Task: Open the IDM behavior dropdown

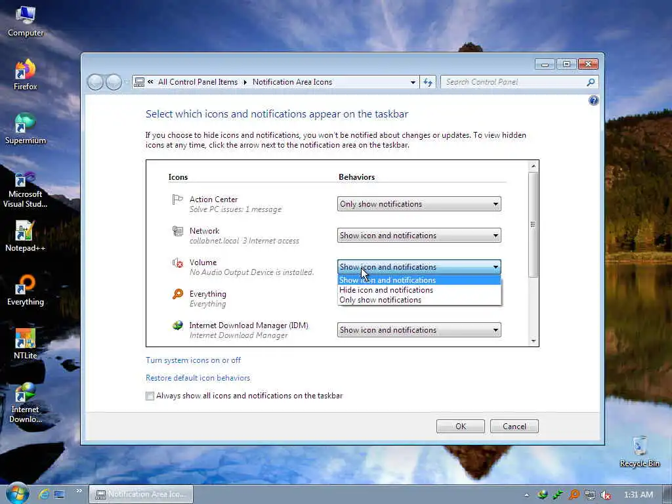Action: point(419,330)
